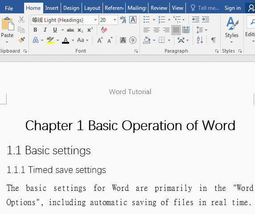Screen dimensions: 255x214
Task: Click the Tell me search box
Action: pyautogui.click(x=205, y=8)
